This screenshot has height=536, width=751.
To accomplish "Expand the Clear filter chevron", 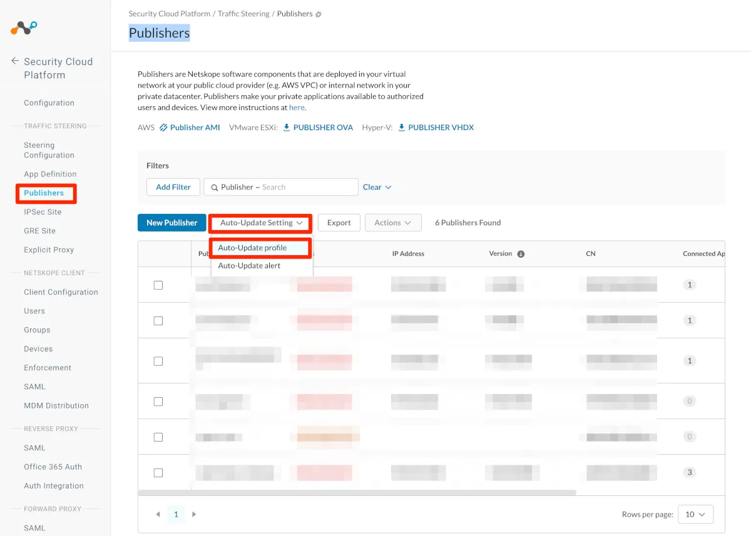I will point(388,187).
